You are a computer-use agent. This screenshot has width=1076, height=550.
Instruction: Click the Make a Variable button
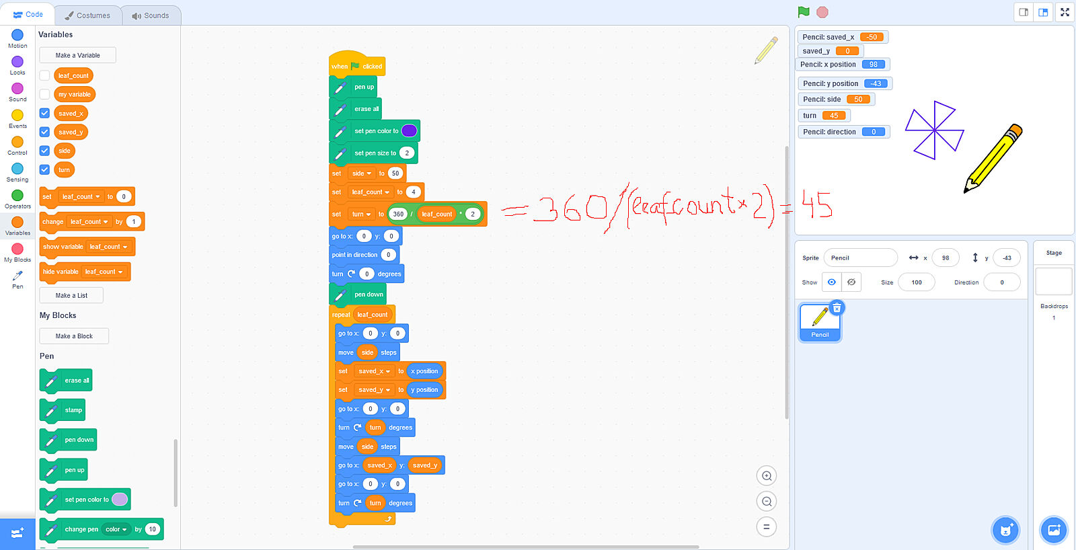click(x=77, y=55)
